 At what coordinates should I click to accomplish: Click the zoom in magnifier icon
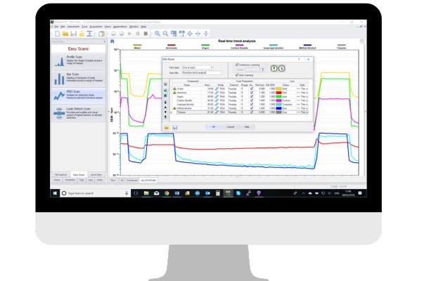(156, 33)
